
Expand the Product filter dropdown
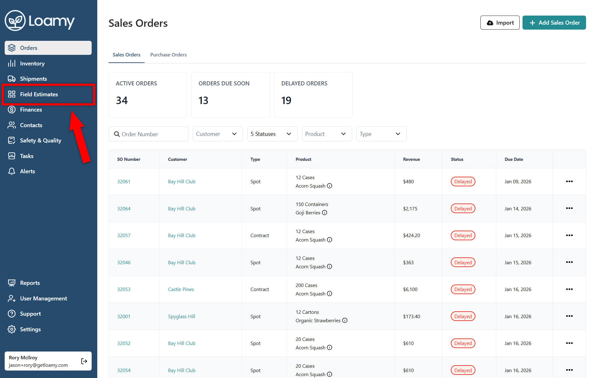[326, 134]
